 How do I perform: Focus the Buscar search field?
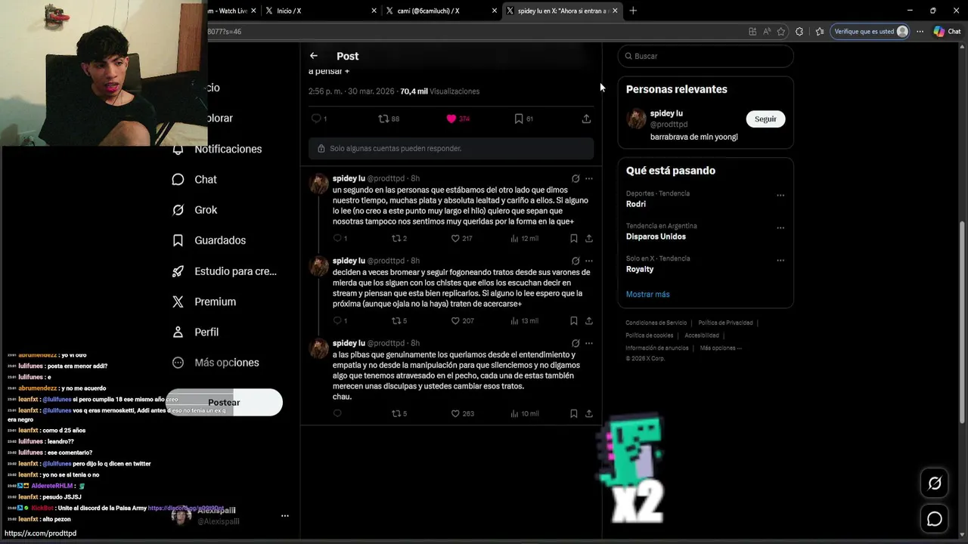[x=706, y=56]
